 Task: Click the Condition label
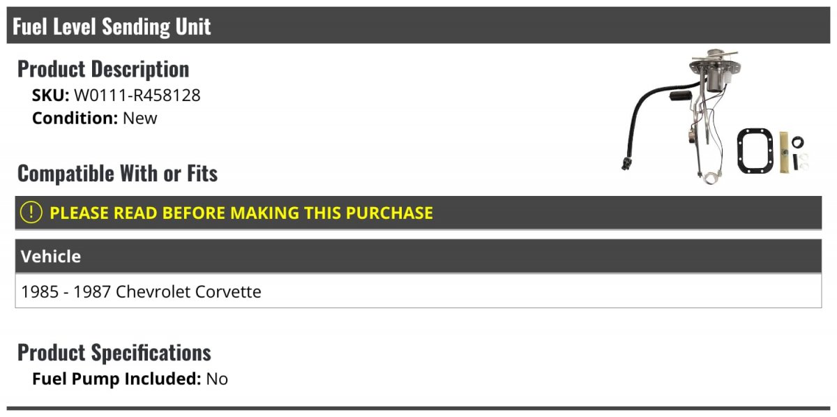(x=75, y=118)
